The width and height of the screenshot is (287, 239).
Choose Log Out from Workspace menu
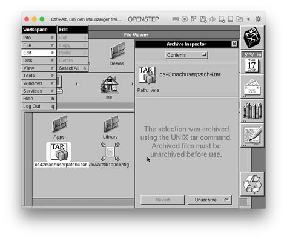pos(39,106)
